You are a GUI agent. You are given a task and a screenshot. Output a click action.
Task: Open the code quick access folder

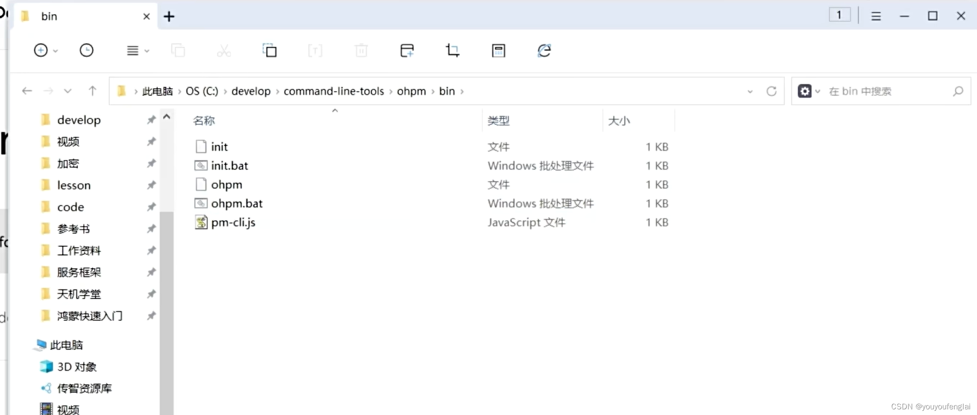[71, 207]
